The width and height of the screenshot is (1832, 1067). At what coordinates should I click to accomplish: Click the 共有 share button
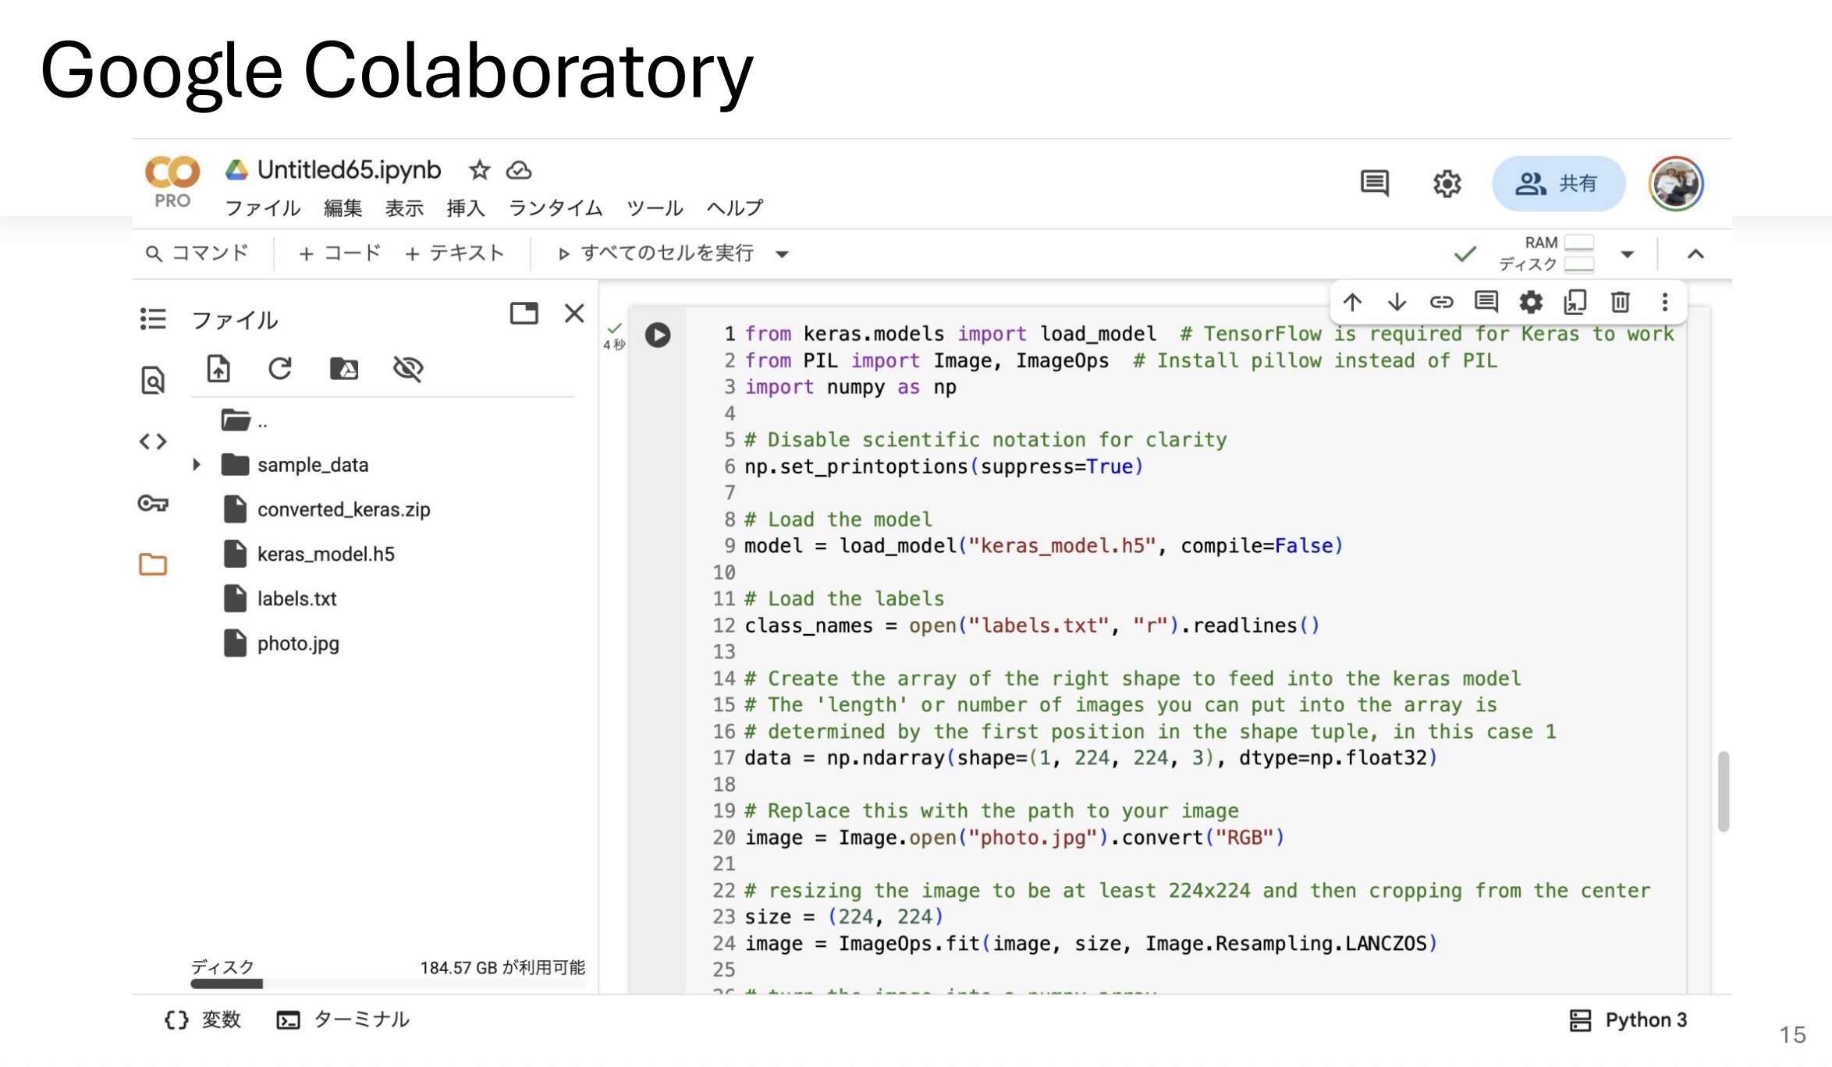tap(1558, 184)
